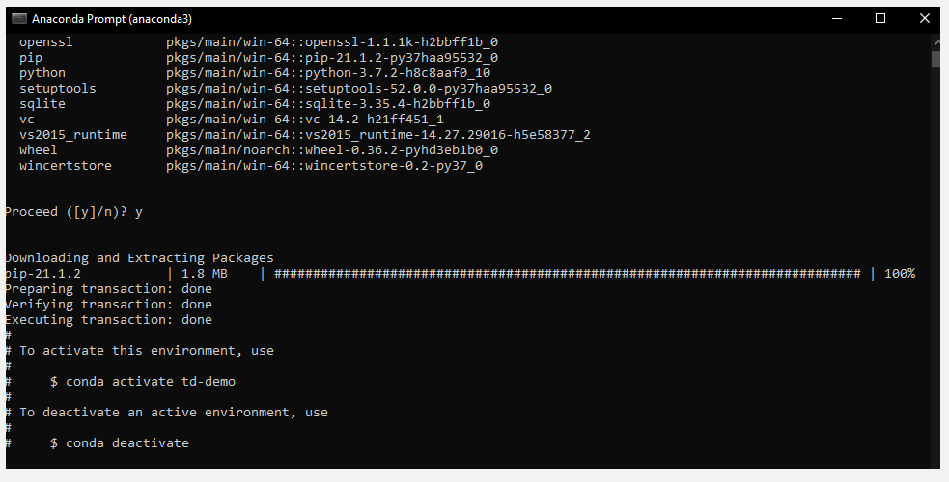The image size is (949, 482).
Task: Maximize the Anaconda Prompt window
Action: coord(880,18)
